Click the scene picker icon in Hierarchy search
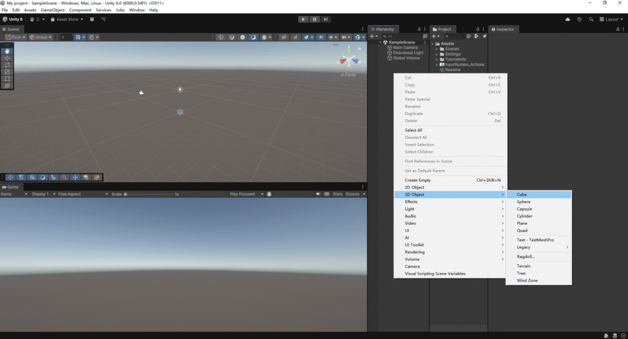Screen dimensions: 628x339 click(x=425, y=36)
